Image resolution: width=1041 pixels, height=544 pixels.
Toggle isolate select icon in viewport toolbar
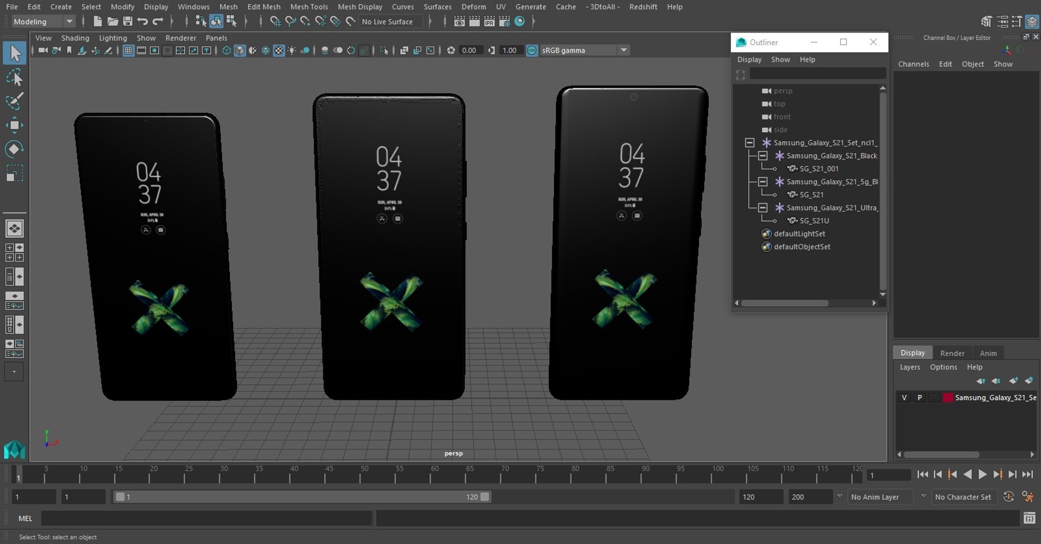tap(384, 50)
